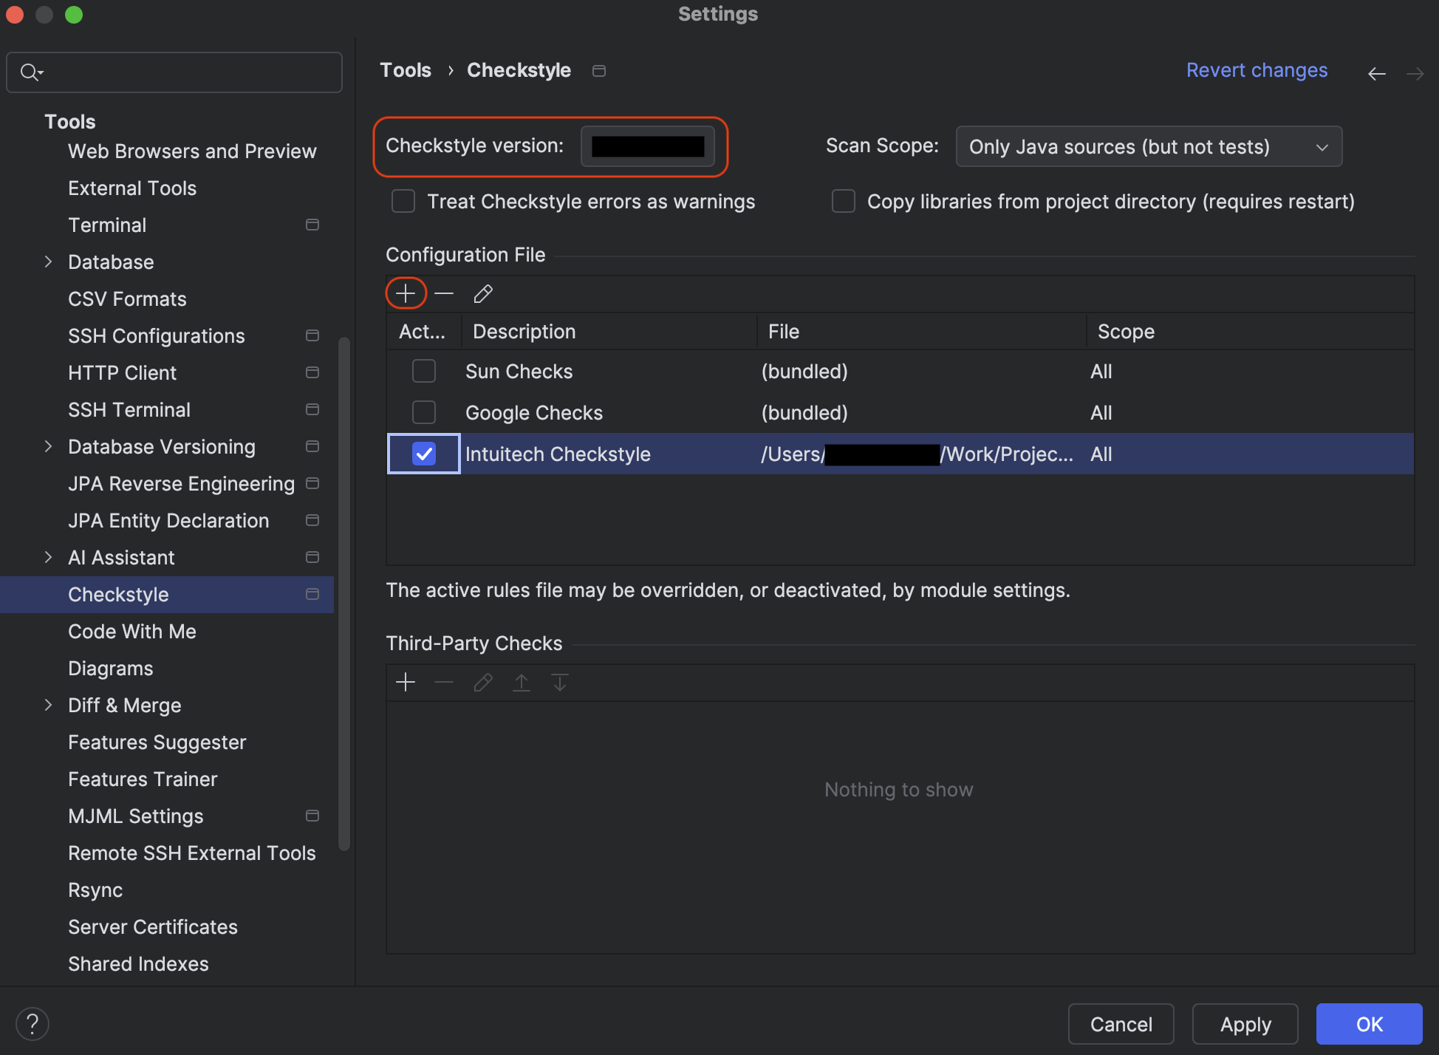Screen dimensions: 1439x1055
Task: Click the File column header
Action: (921, 331)
